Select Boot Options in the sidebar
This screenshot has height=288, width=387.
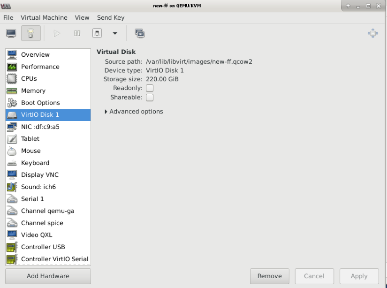tap(40, 103)
